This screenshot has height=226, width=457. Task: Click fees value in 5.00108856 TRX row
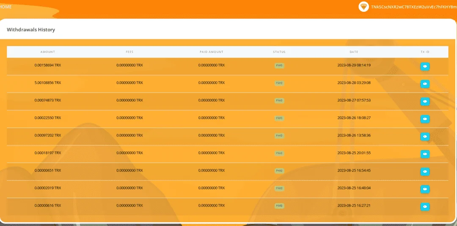(130, 83)
